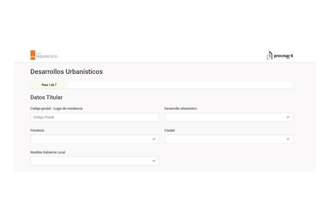330x220 pixels.
Task: Click the Desarrollos Urbanísticos page heading
Action: pos(66,72)
